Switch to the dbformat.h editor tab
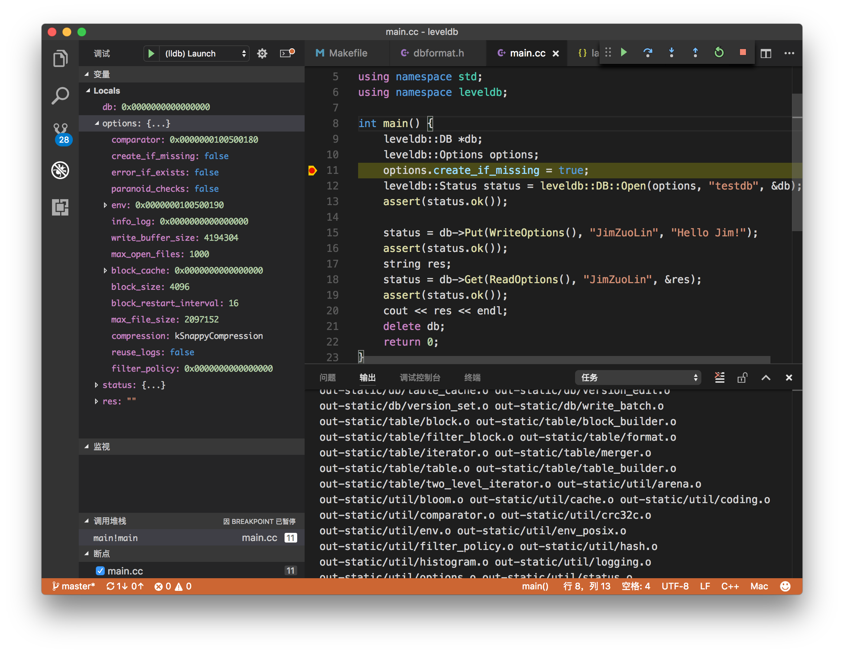Viewport: 844px width, 654px height. 438,53
